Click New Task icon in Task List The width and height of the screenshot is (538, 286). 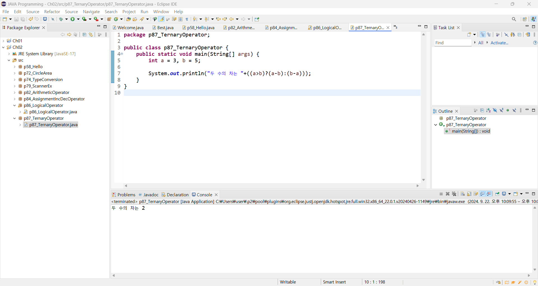[469, 34]
